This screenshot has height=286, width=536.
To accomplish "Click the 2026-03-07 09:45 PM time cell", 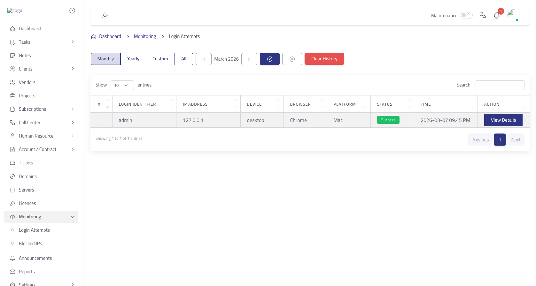I will pos(445,120).
